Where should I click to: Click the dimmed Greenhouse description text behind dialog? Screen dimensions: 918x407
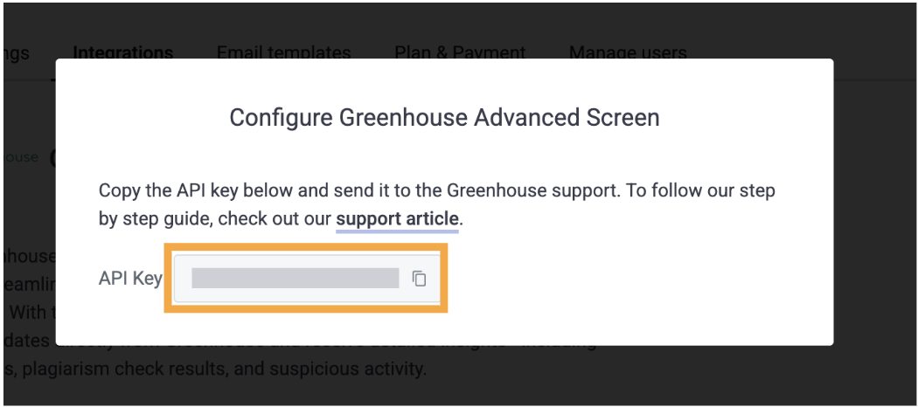pyautogui.click(x=29, y=256)
